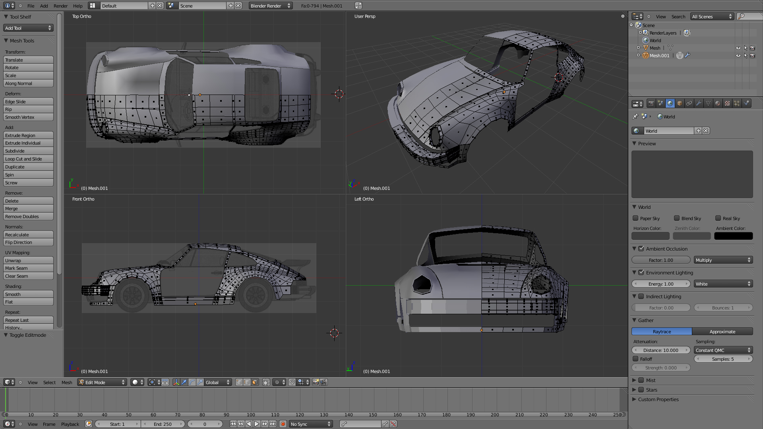The width and height of the screenshot is (763, 429).
Task: Toggle fullscreen with the top bar icon
Action: click(x=358, y=6)
